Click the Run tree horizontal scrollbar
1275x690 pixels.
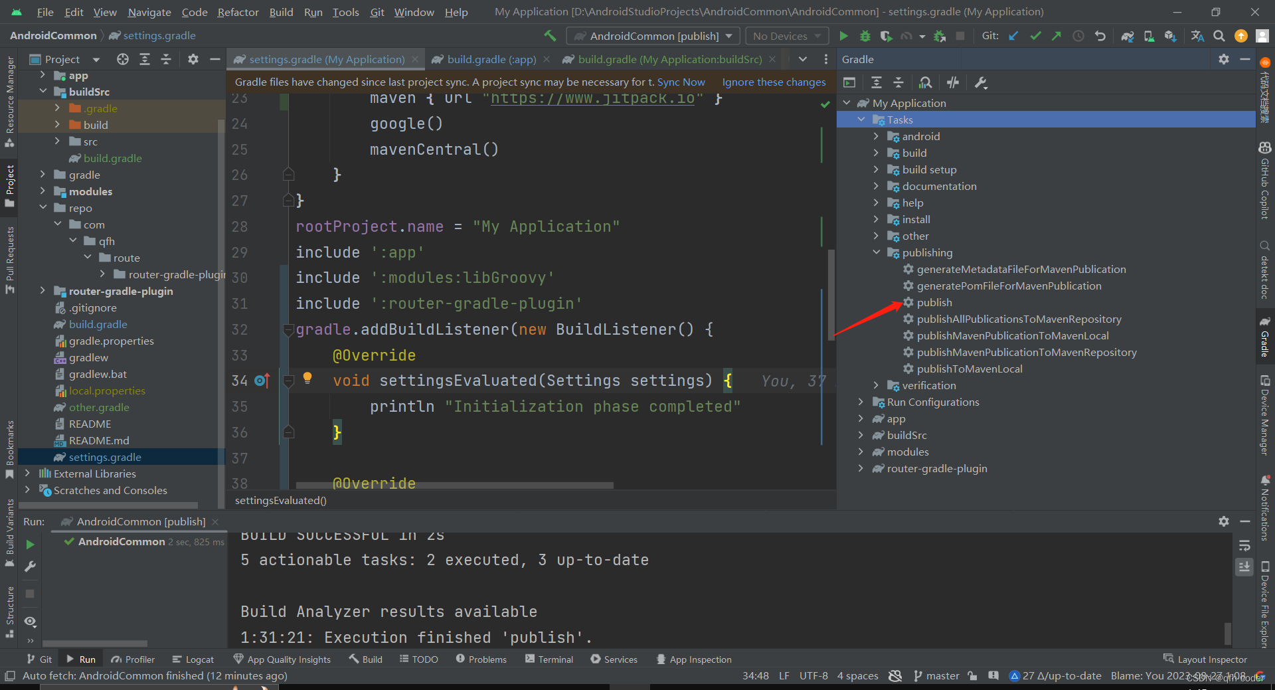click(95, 643)
